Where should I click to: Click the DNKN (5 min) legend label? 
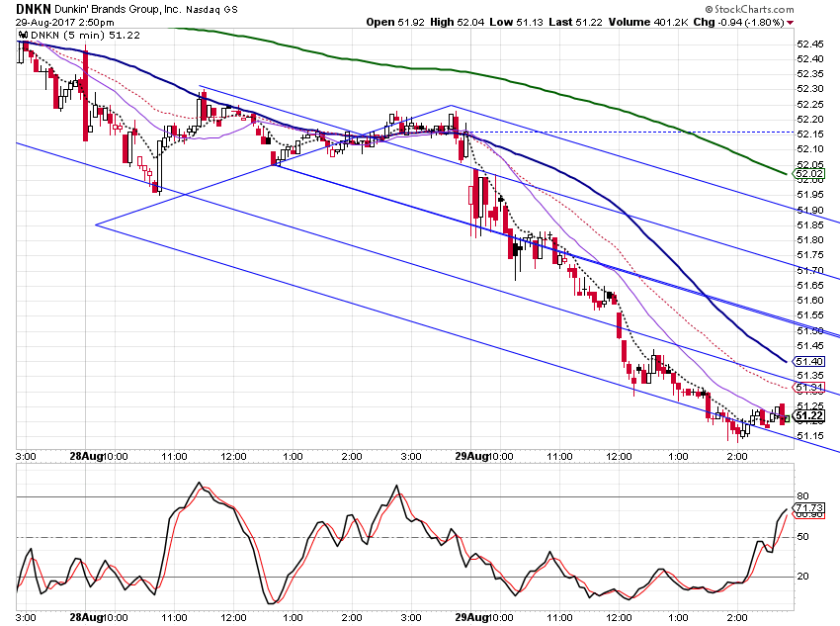pyautogui.click(x=86, y=36)
